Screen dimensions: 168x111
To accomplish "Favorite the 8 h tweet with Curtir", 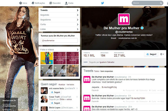I will [153, 101].
